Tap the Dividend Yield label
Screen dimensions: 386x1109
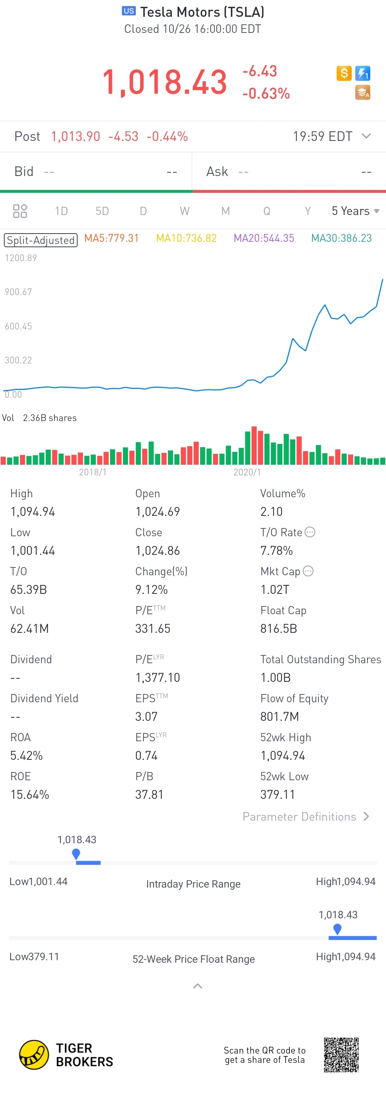point(44,698)
